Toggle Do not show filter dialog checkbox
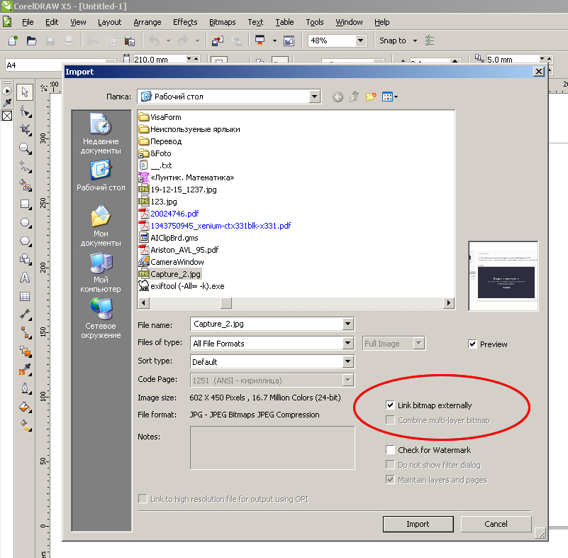The height and width of the screenshot is (558, 568). click(x=390, y=465)
